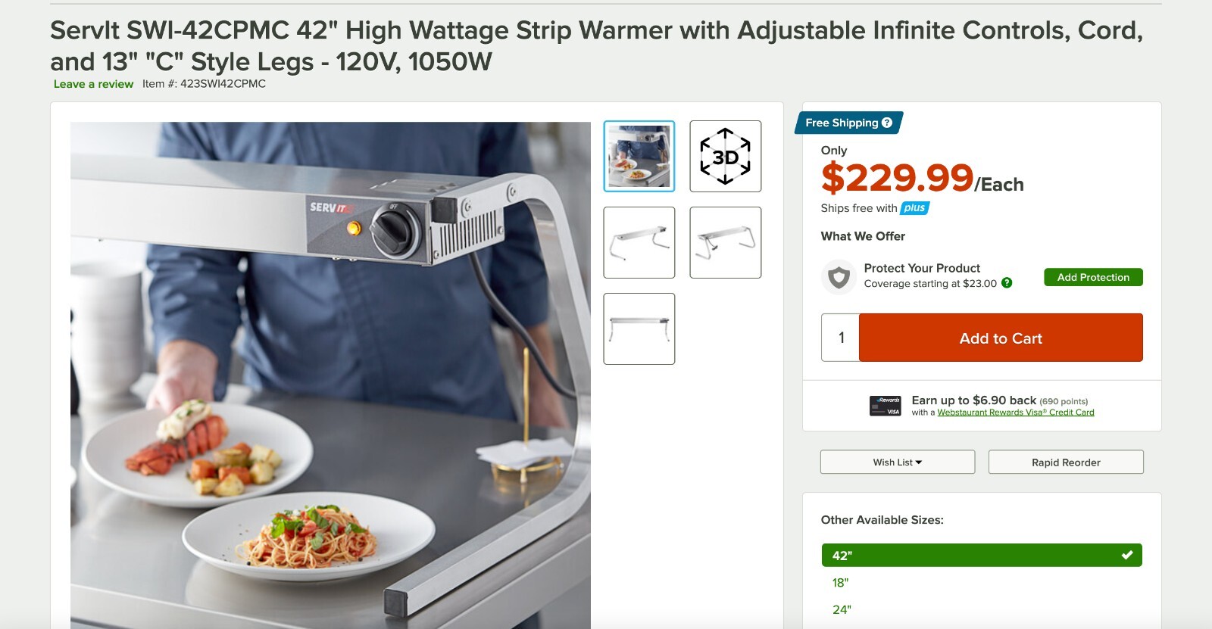Screen dimensions: 1212x629
Task: Click the Rapid Reorder button
Action: 1066,462
